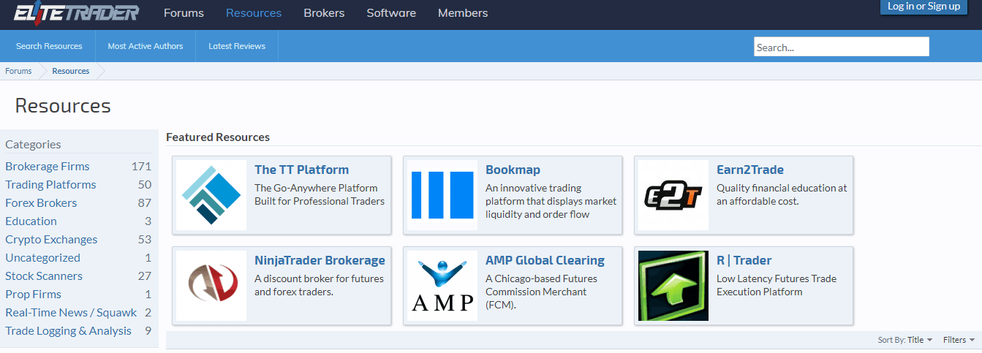Image resolution: width=982 pixels, height=353 pixels.
Task: Select the Prop Firms category
Action: point(33,294)
